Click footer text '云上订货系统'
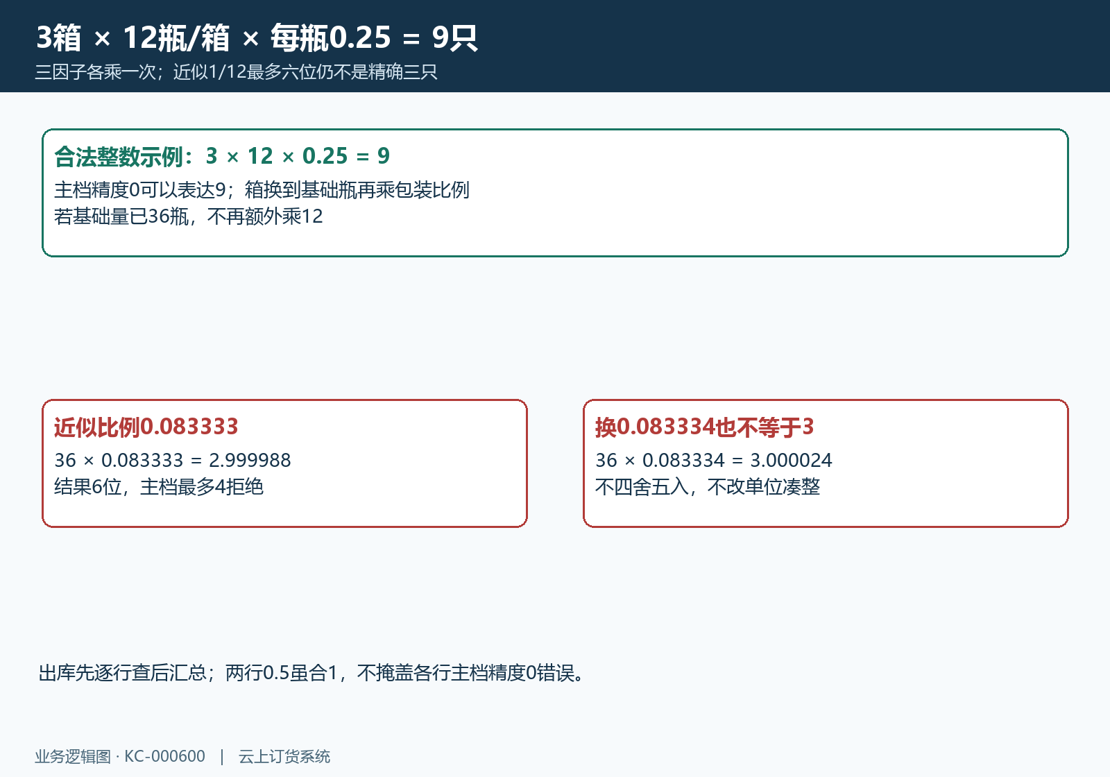Image resolution: width=1110 pixels, height=777 pixels. [284, 756]
